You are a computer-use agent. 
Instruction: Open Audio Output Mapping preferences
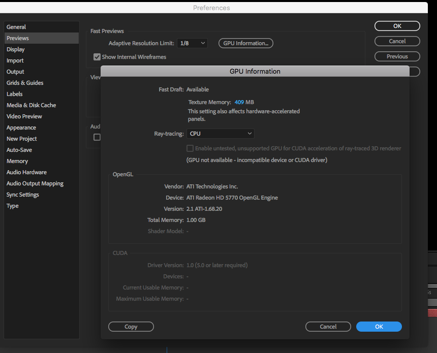pyautogui.click(x=42, y=183)
